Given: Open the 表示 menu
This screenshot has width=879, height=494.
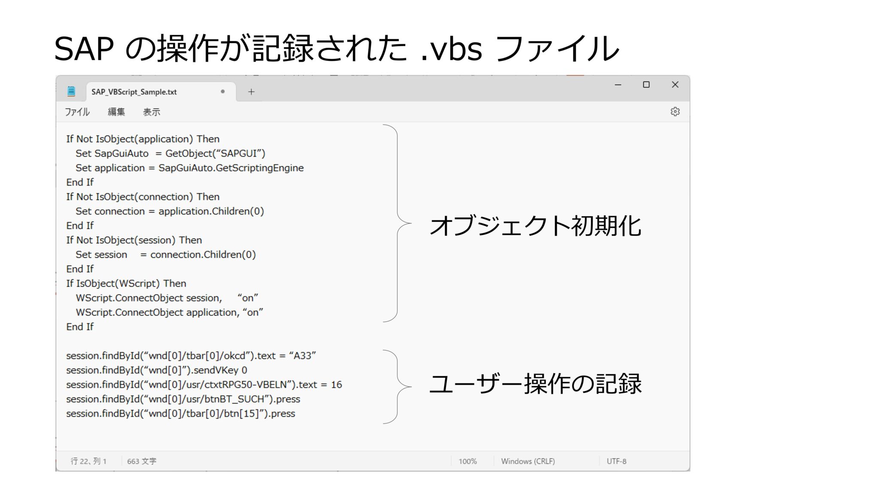Looking at the screenshot, I should [x=152, y=112].
